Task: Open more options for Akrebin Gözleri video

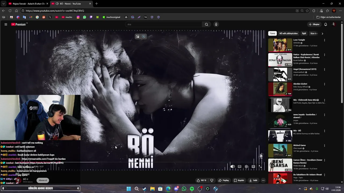Action: tap(324, 84)
